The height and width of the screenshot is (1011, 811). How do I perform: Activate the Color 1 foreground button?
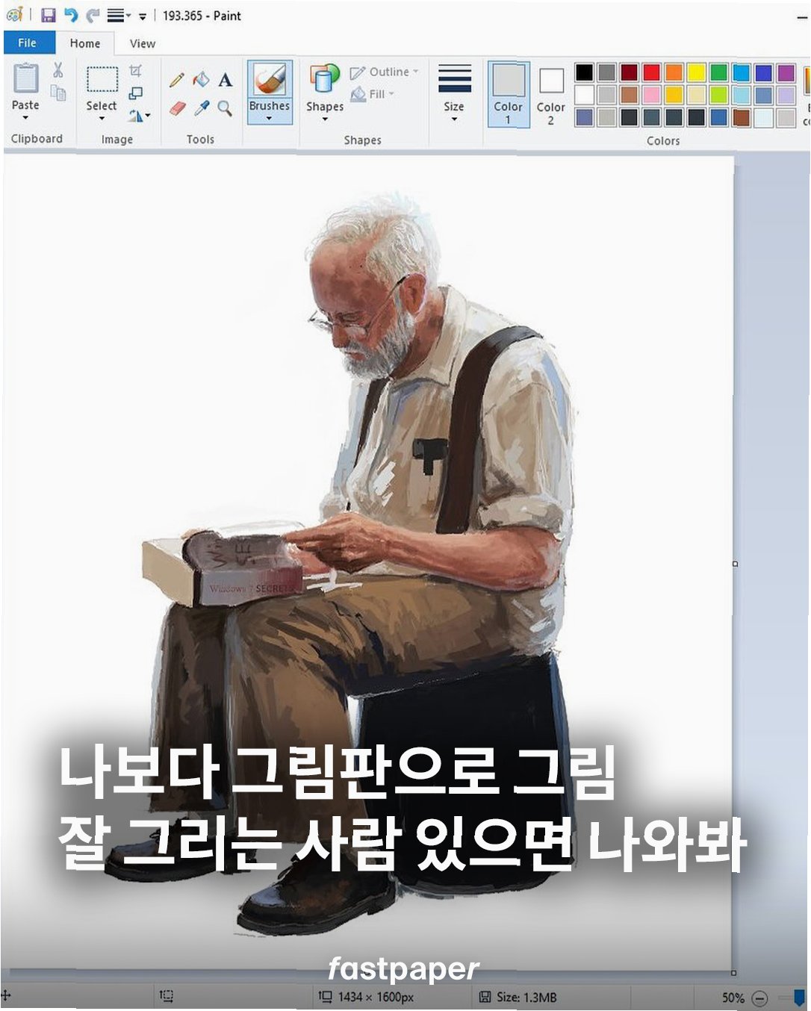coord(509,94)
